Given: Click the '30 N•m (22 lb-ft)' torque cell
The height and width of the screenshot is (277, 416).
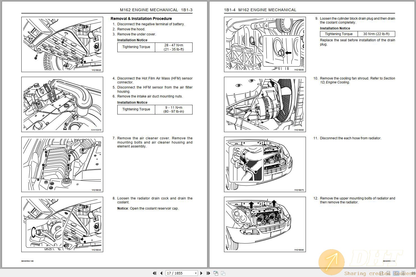Looking at the screenshot, I should 376,34.
